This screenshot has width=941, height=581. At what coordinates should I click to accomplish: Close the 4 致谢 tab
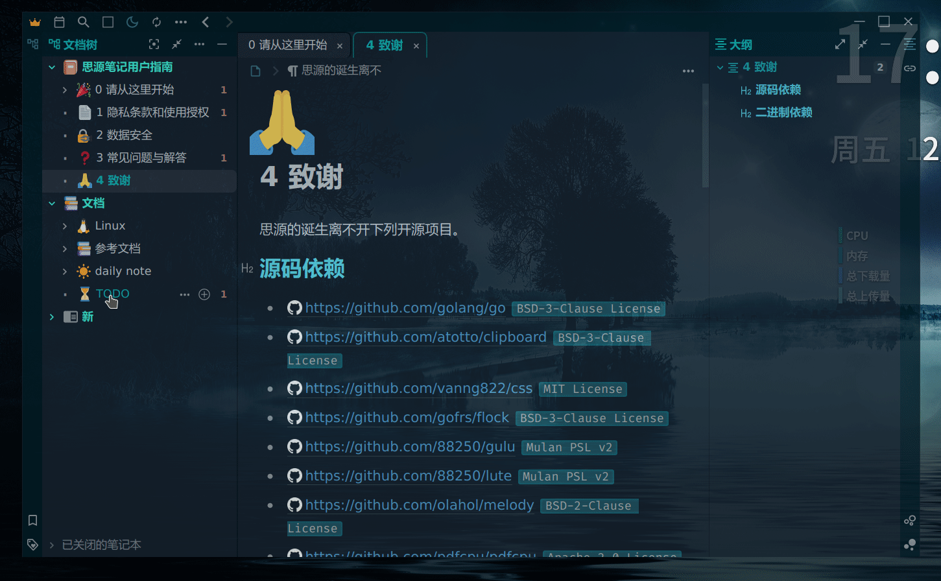tap(416, 46)
